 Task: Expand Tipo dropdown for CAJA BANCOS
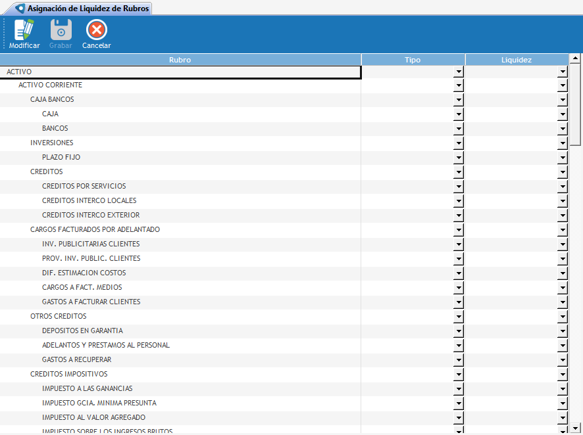(459, 100)
